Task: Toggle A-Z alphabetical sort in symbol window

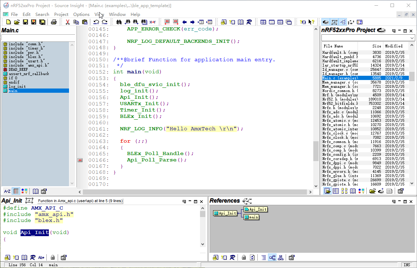Action: pos(7,191)
